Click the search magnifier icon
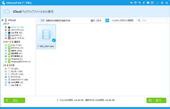 coord(139,20)
